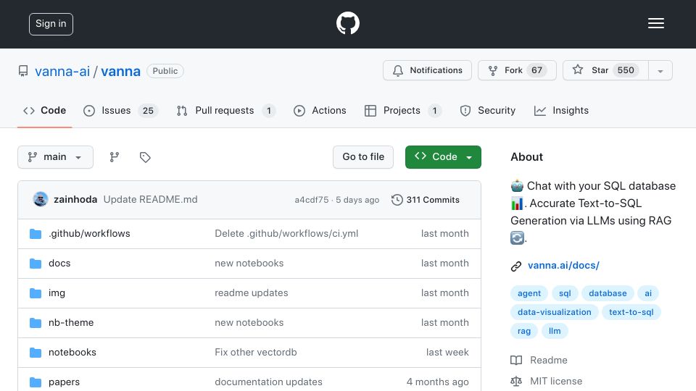Viewport: 696px width, 391px height.
Task: Click the .github/workflows folder icon
Action: [x=36, y=234]
